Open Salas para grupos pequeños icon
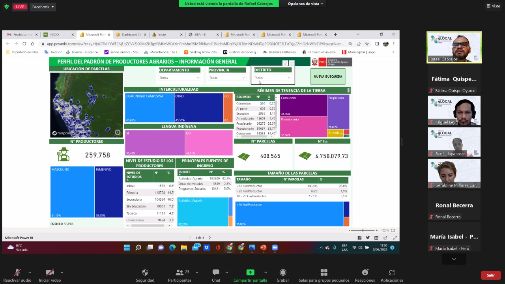The image size is (505, 284). 324,273
